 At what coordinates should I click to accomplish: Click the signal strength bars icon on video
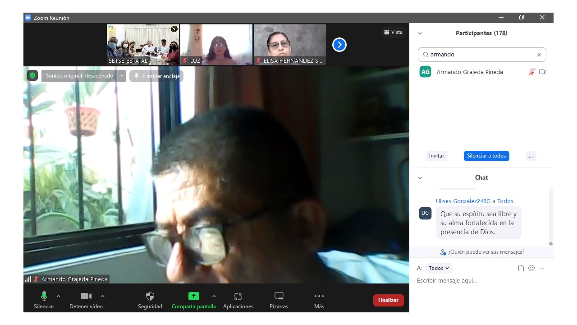click(28, 279)
